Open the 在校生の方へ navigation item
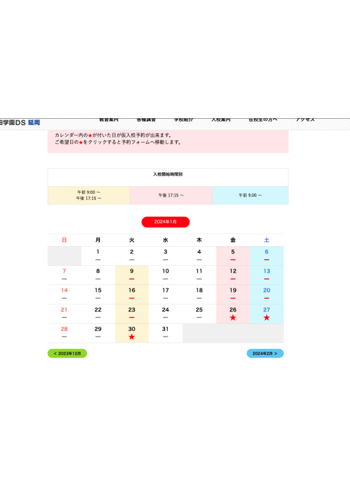 [263, 119]
